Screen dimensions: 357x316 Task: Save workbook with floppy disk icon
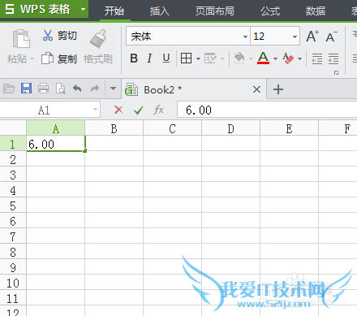pos(26,89)
